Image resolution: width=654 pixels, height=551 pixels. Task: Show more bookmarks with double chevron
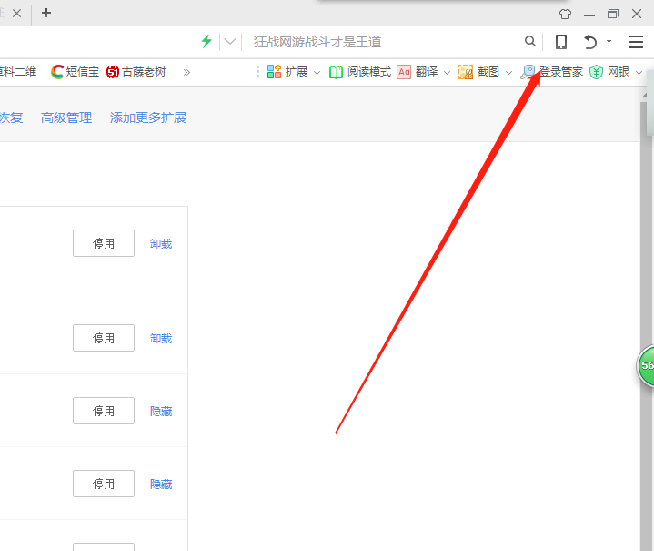point(186,72)
